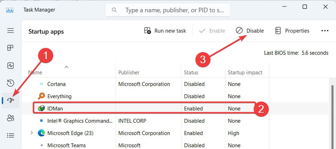Click the Disable button
Viewport: 336px width, 149px height.
(250, 31)
